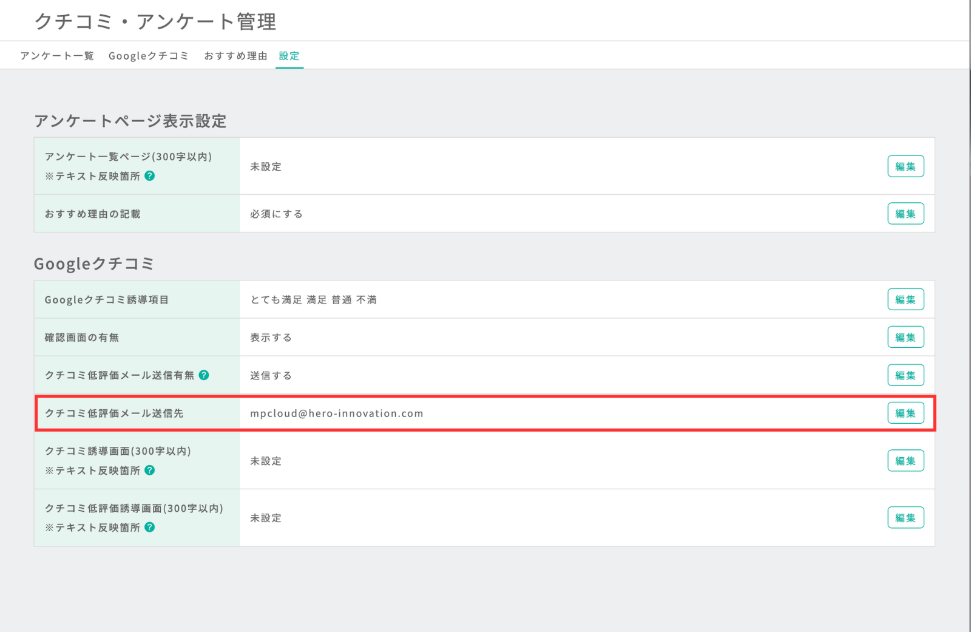Edit the クチコミ低評価メール送信先 address

[x=905, y=413]
